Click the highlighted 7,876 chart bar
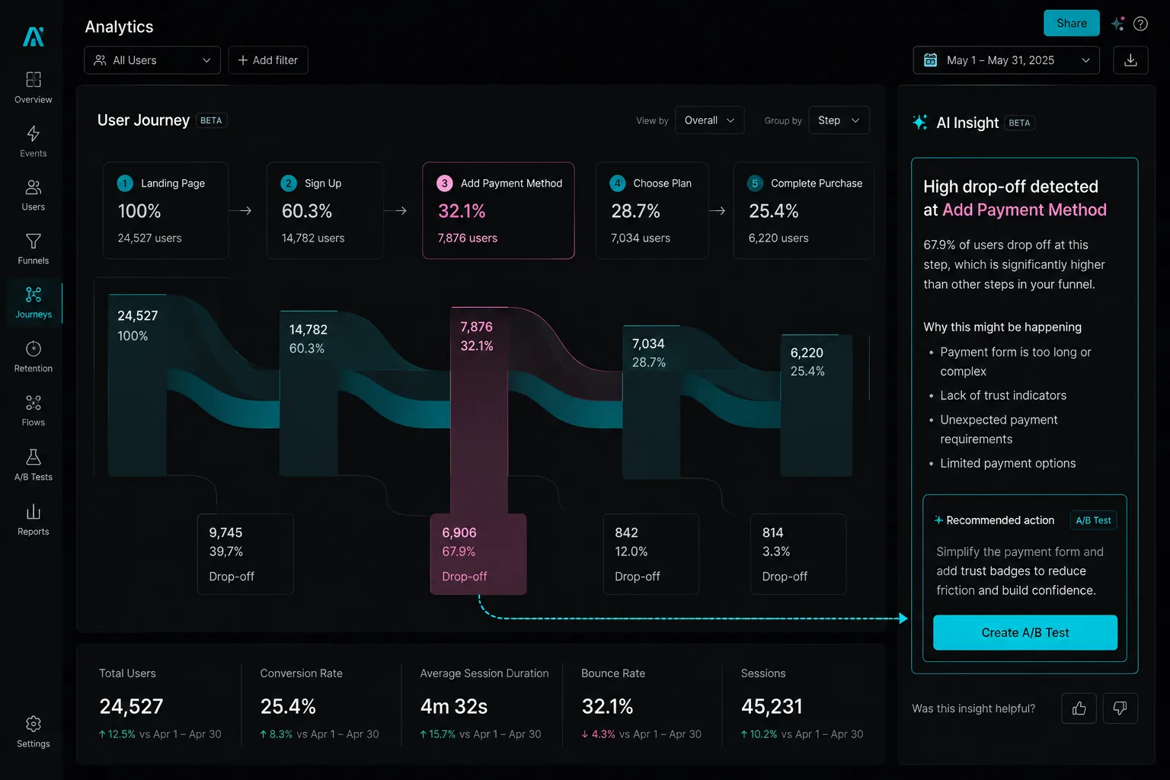 pos(479,411)
